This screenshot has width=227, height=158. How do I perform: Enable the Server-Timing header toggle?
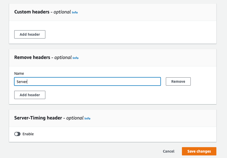[x=17, y=134]
